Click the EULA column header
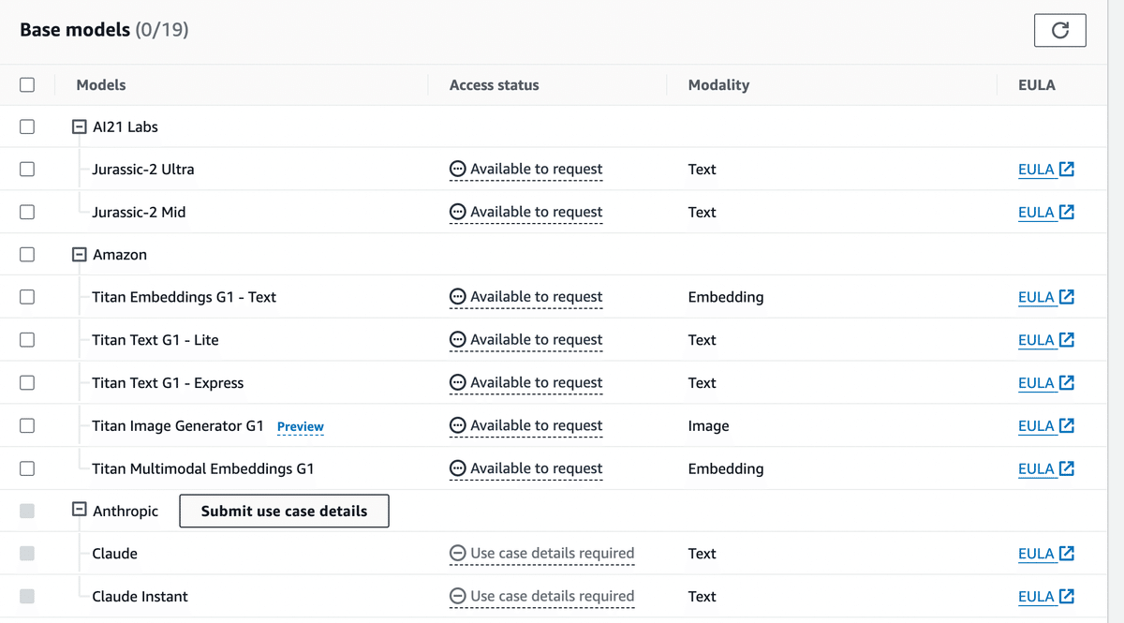The width and height of the screenshot is (1124, 623). [1037, 84]
